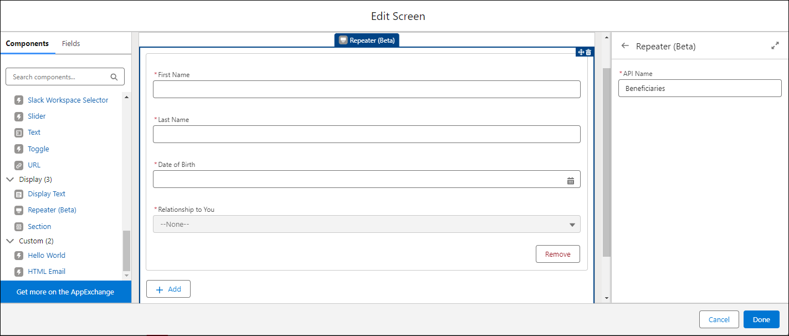
Task: Collapse the Display (3) section
Action: 10,179
